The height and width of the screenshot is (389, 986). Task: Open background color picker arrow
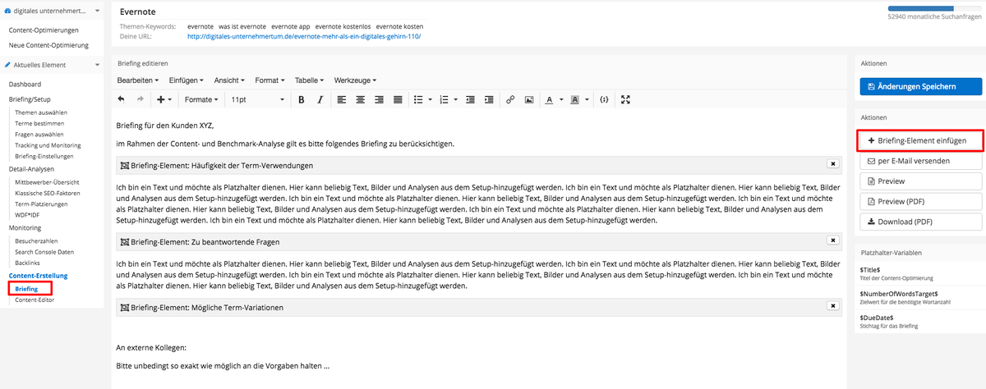587,99
